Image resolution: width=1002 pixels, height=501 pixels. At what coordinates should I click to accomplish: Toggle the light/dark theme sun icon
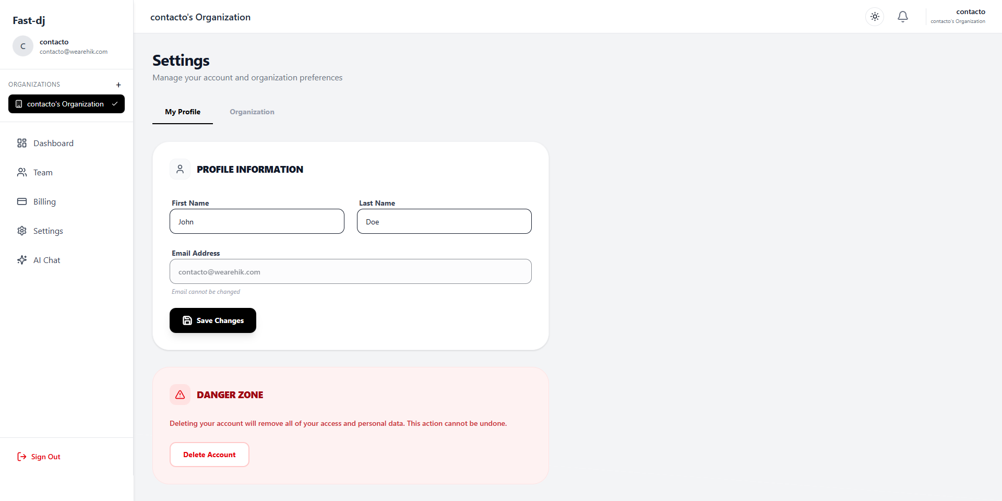(x=875, y=16)
